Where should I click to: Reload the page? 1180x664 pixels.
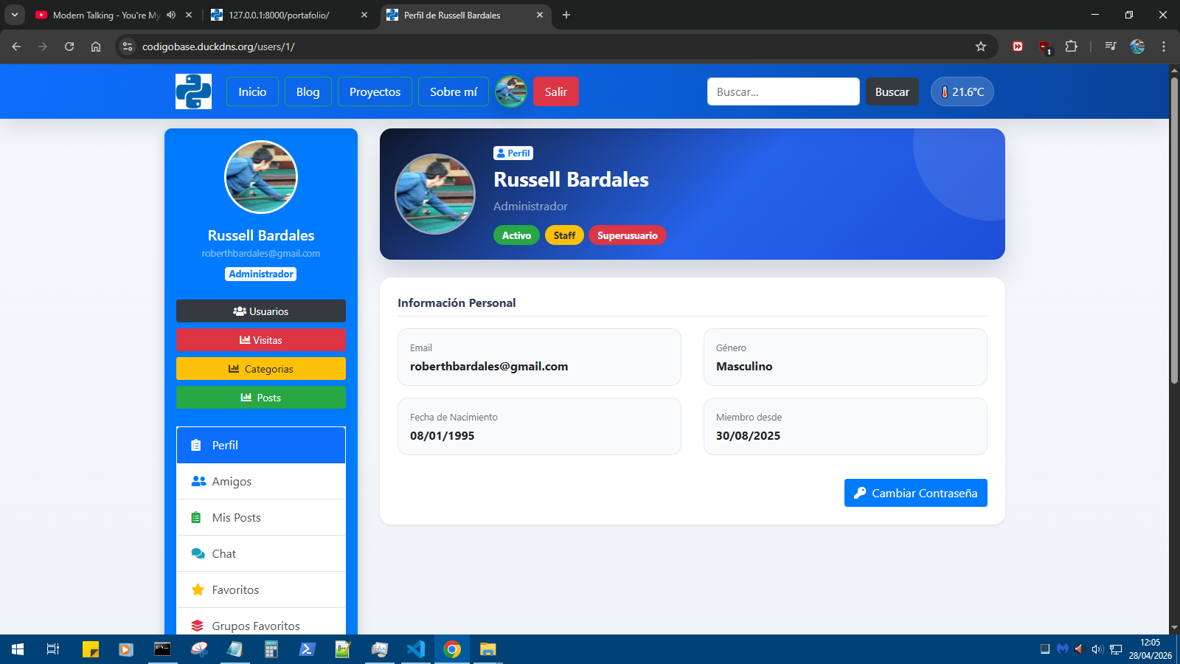[69, 46]
